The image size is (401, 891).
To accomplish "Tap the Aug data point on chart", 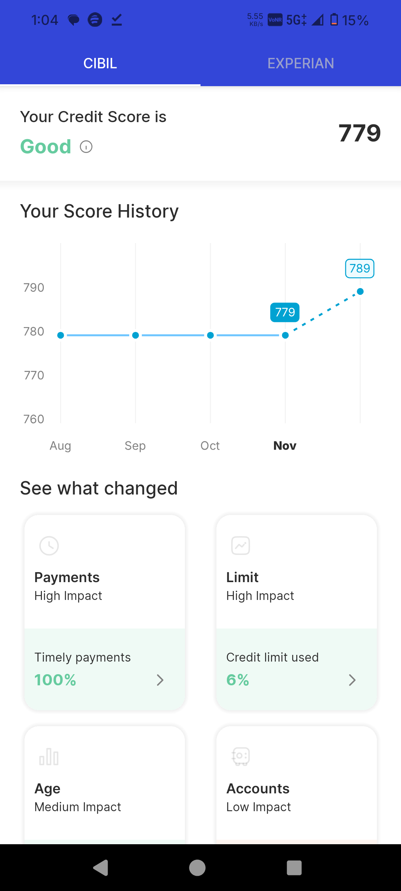I will pos(61,335).
